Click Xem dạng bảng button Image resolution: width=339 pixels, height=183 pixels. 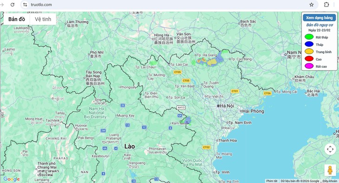tap(319, 18)
